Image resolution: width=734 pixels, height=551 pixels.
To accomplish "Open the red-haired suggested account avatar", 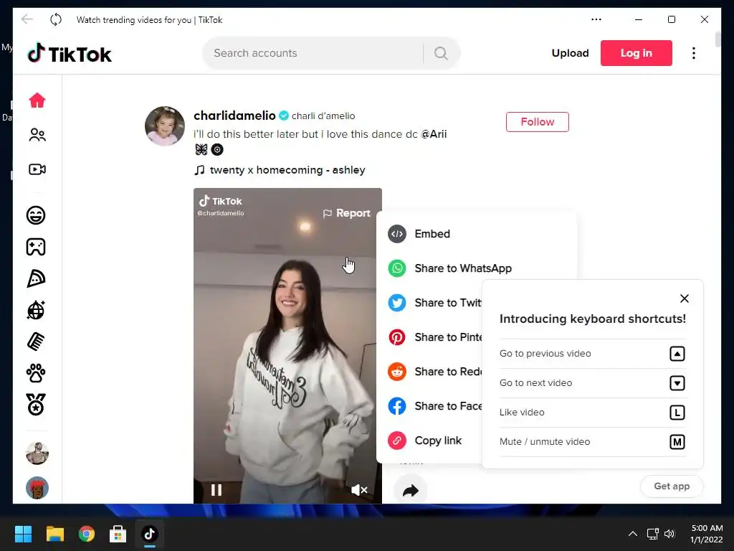I will pyautogui.click(x=37, y=488).
